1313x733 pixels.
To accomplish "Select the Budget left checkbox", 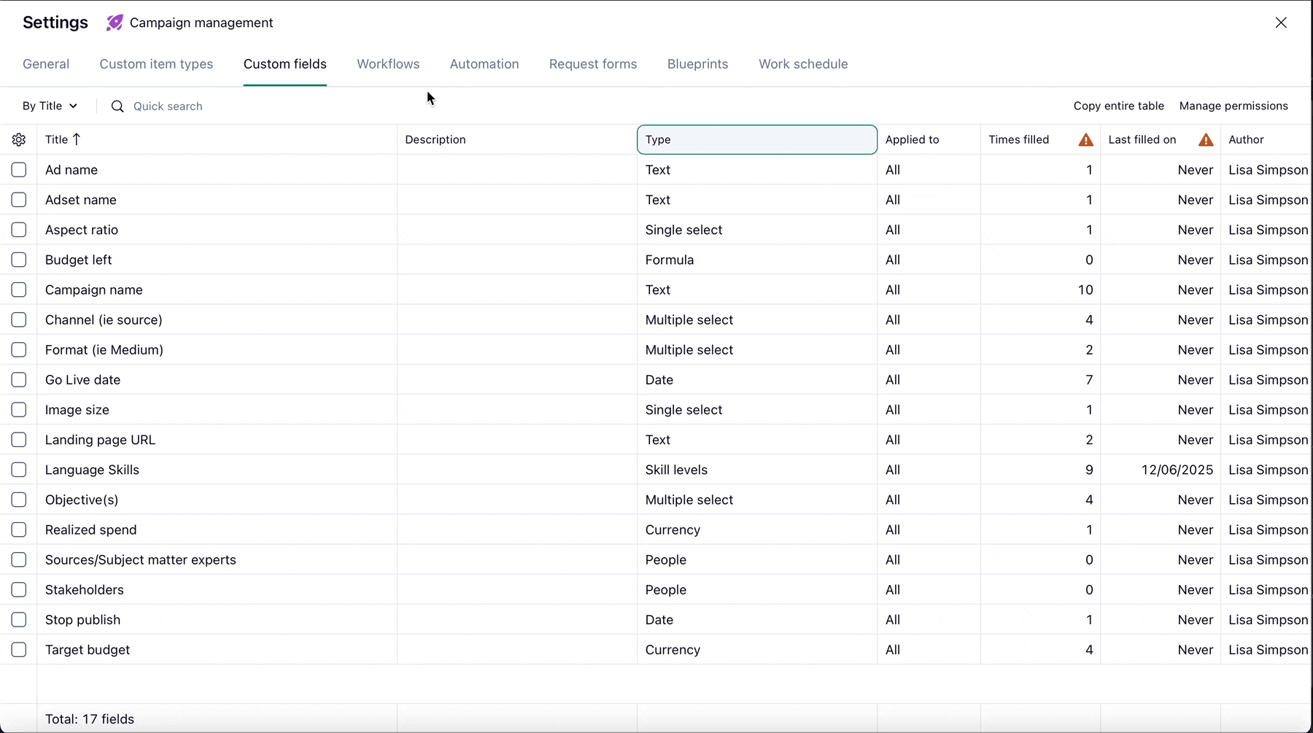I will point(19,260).
